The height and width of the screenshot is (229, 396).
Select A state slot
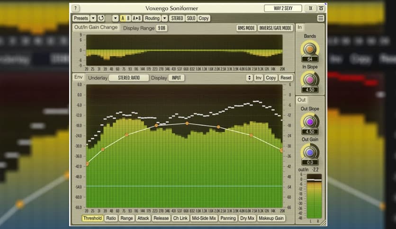(123, 18)
